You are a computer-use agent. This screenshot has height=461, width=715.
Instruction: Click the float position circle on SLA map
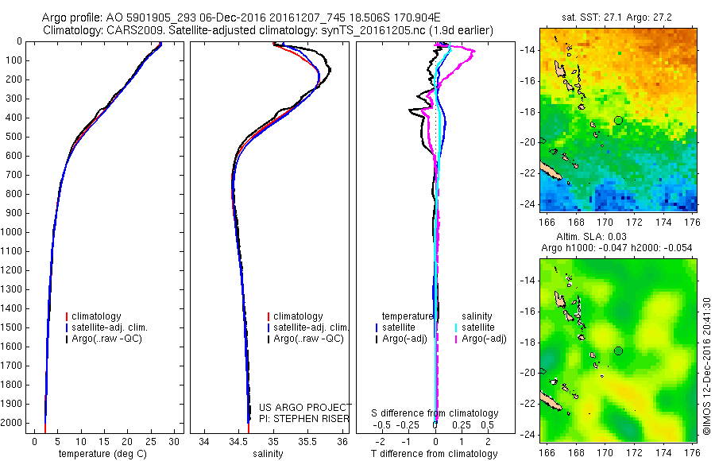[618, 351]
